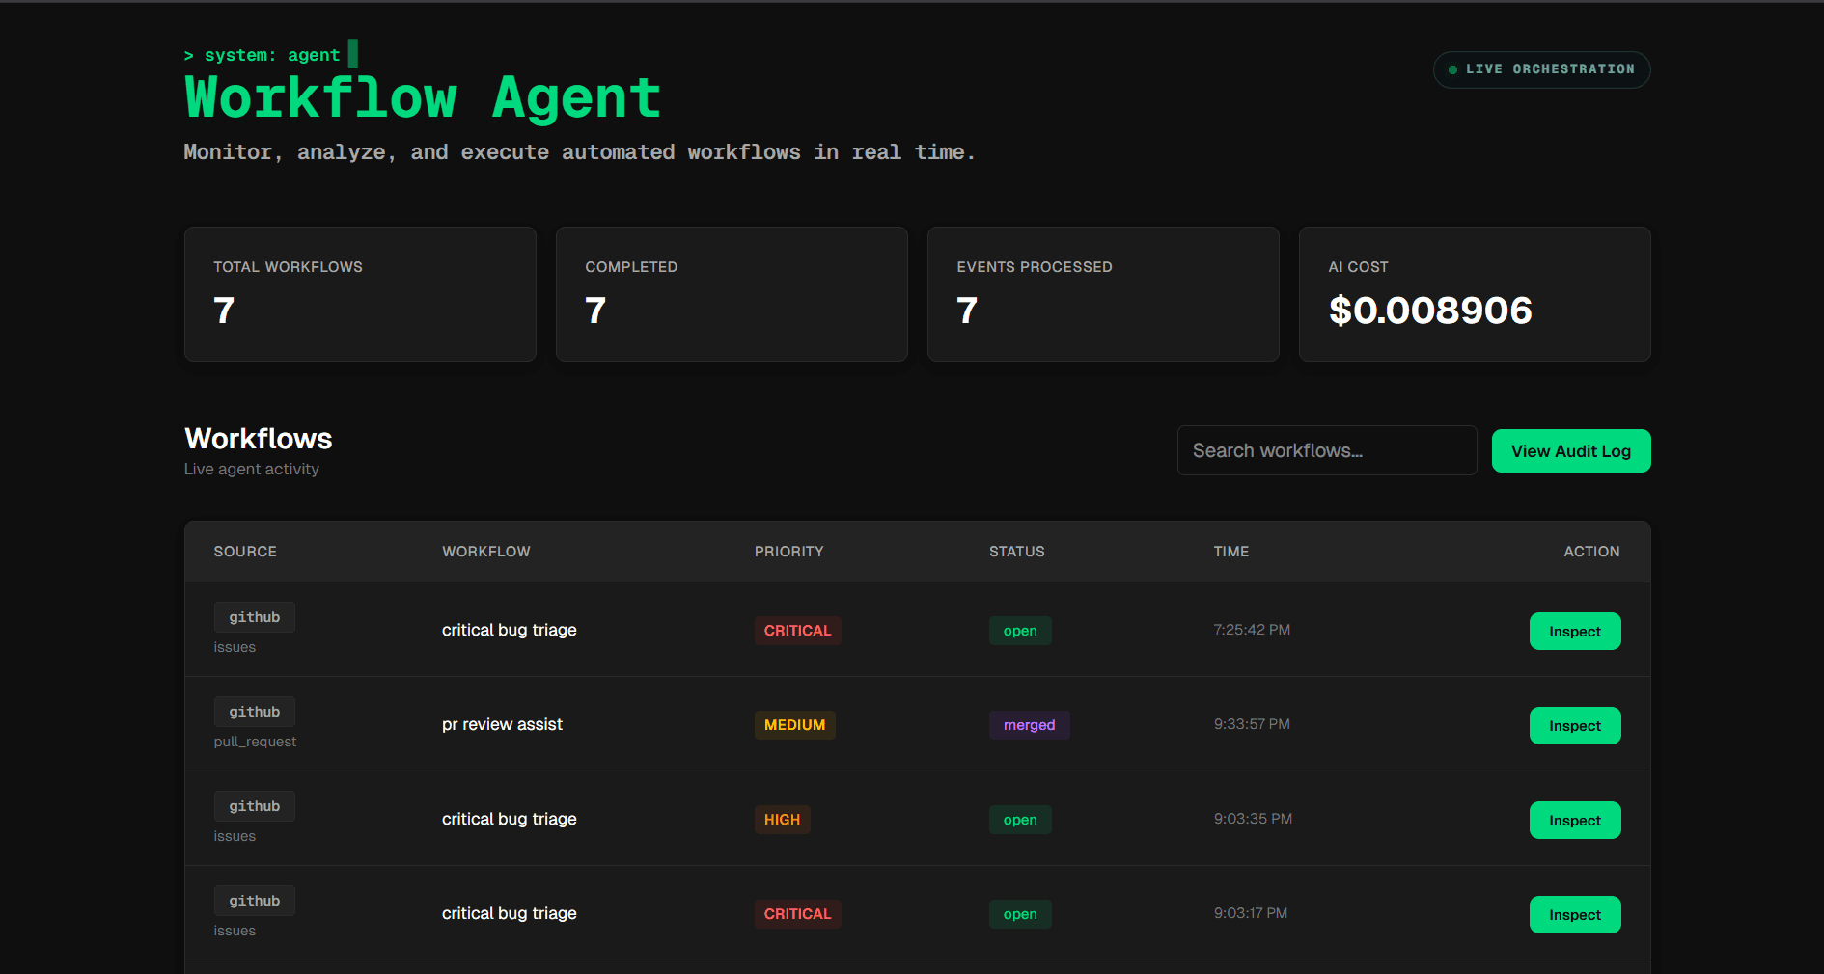Click the 7:25:42 PM timestamp
Screen dimensions: 1824x974
tap(1252, 630)
